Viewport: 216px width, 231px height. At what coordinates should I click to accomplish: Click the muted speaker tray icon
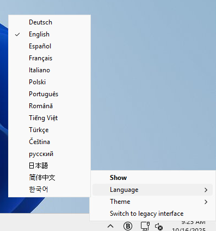click(x=159, y=227)
